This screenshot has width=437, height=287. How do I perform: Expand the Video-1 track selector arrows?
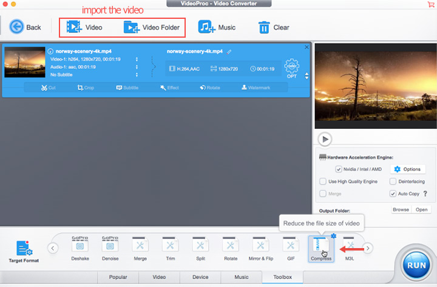(137, 60)
